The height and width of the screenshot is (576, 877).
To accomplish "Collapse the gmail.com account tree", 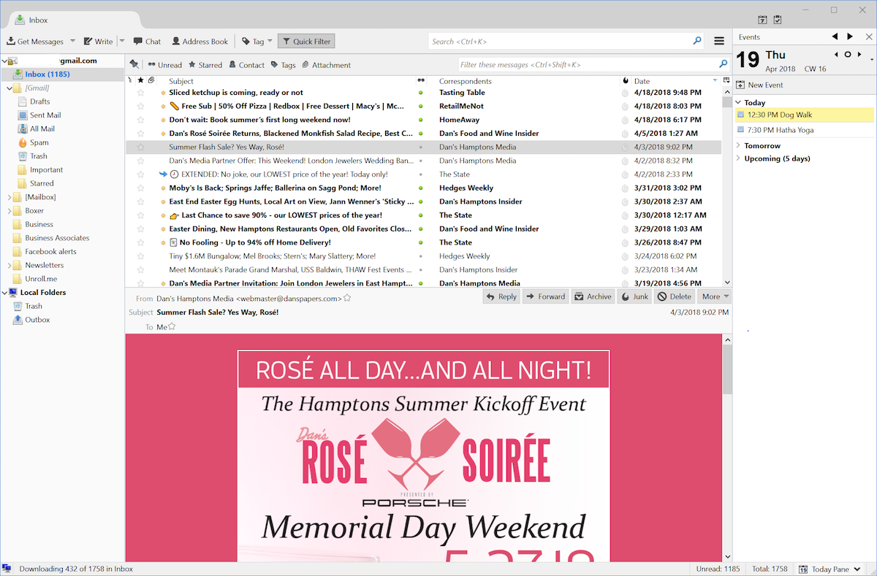I will pyautogui.click(x=4, y=61).
